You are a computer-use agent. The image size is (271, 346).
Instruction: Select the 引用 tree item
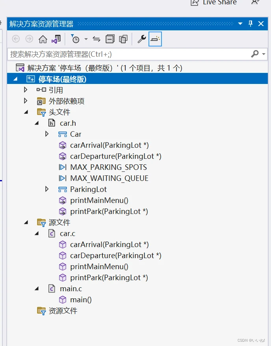[x=56, y=90]
